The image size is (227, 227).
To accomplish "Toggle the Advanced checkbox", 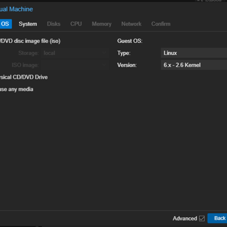I will coord(202,219).
